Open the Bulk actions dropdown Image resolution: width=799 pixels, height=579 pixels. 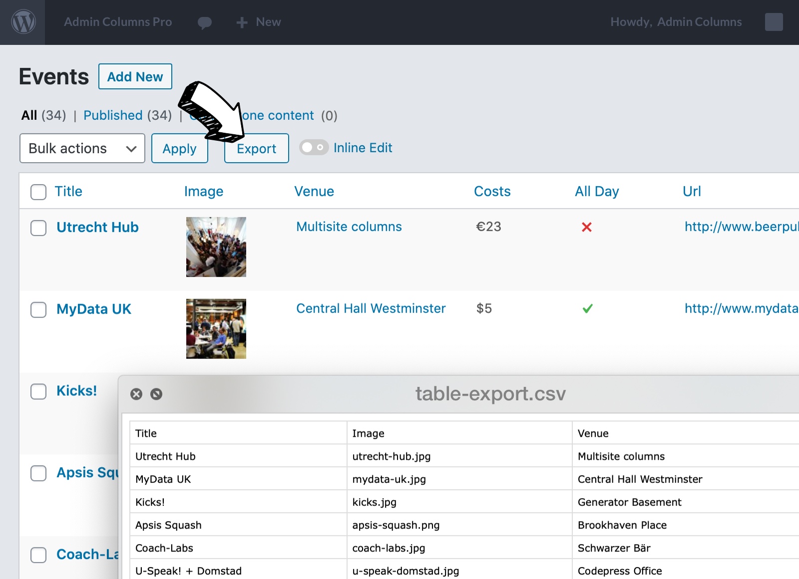click(x=82, y=148)
